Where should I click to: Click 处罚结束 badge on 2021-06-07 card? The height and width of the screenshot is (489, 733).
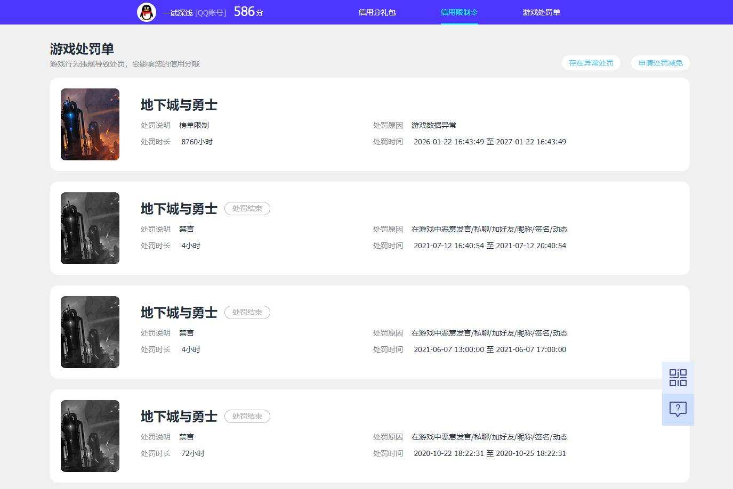pyautogui.click(x=247, y=313)
